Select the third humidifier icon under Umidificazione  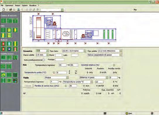pyautogui.click(x=15, y=58)
